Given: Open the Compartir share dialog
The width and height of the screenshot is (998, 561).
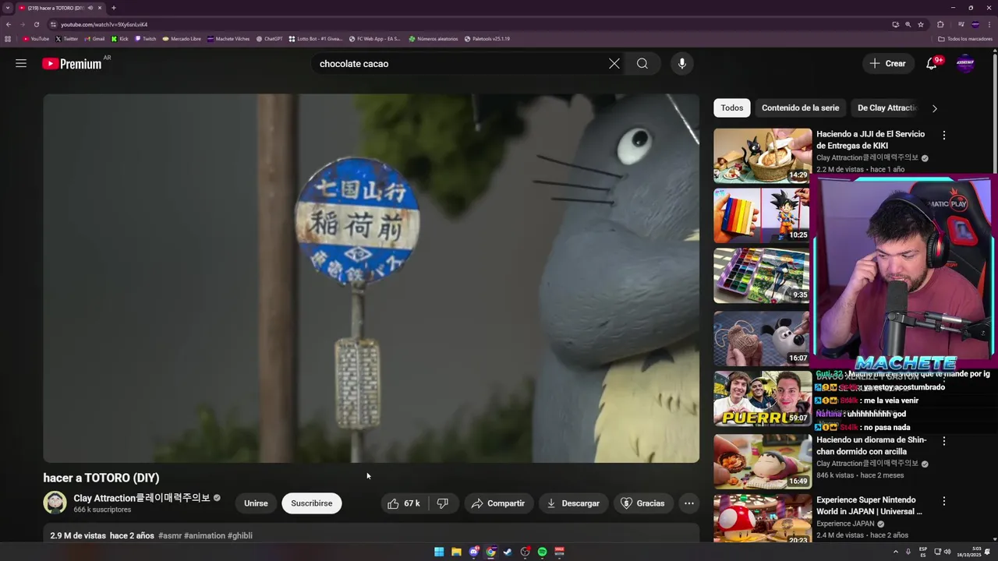Looking at the screenshot, I should (x=498, y=503).
